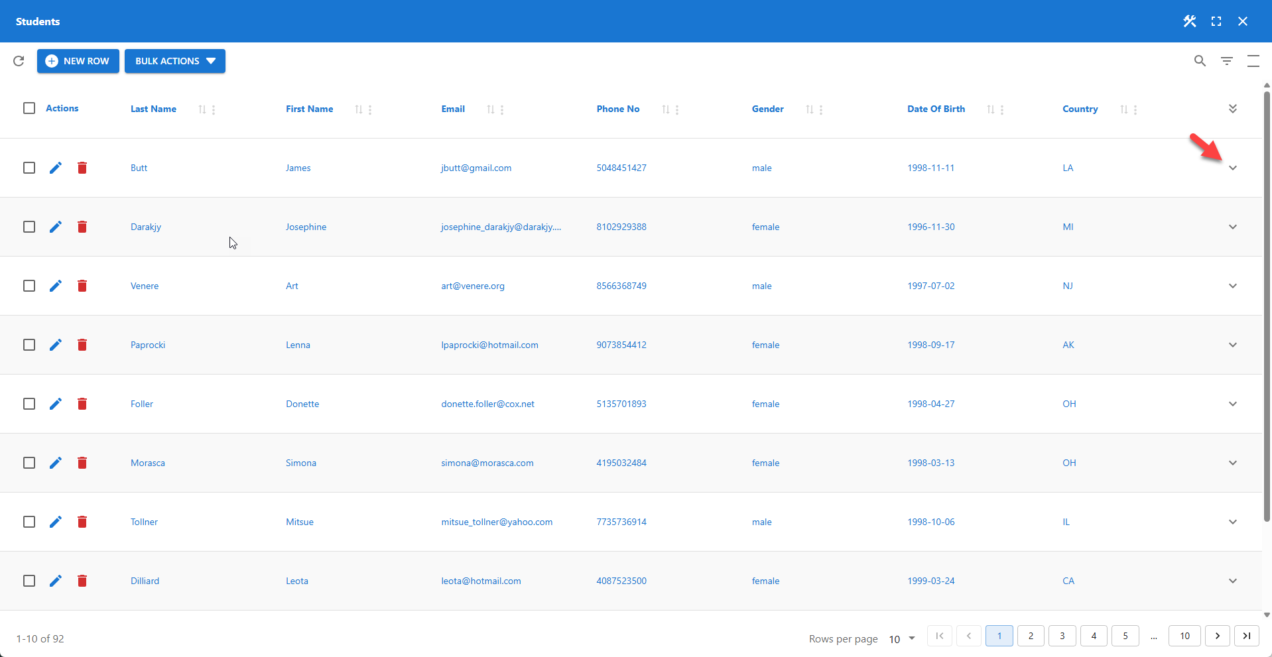This screenshot has height=657, width=1272.
Task: Open the Rows per page dropdown
Action: tap(902, 638)
